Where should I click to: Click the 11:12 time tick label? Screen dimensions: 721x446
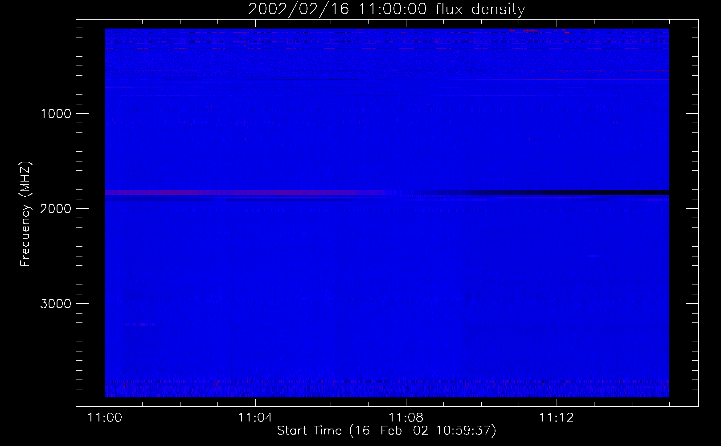556,418
